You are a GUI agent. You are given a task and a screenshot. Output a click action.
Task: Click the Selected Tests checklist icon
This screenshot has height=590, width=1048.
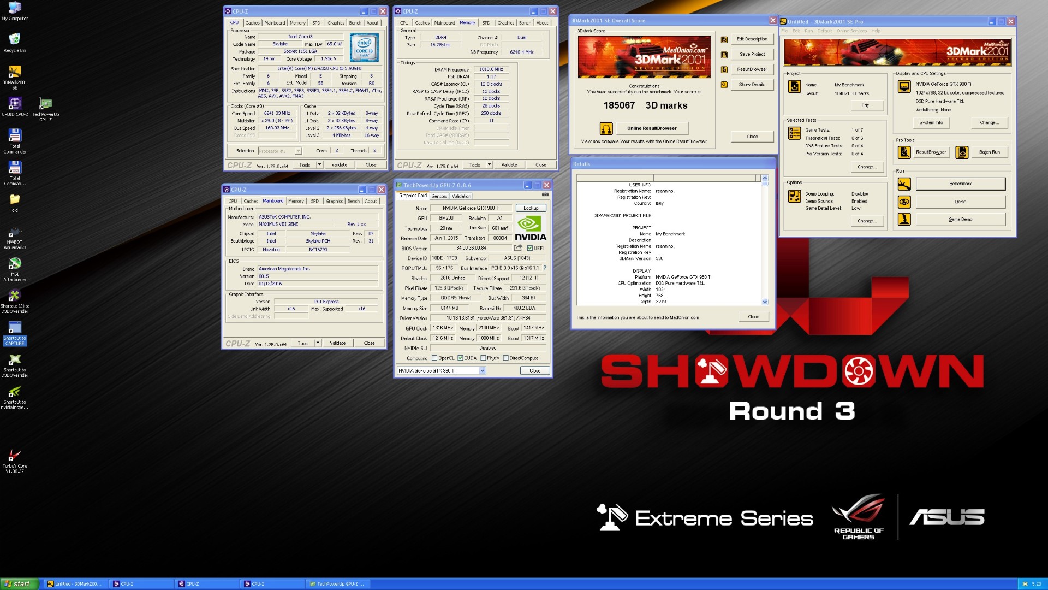pyautogui.click(x=795, y=133)
